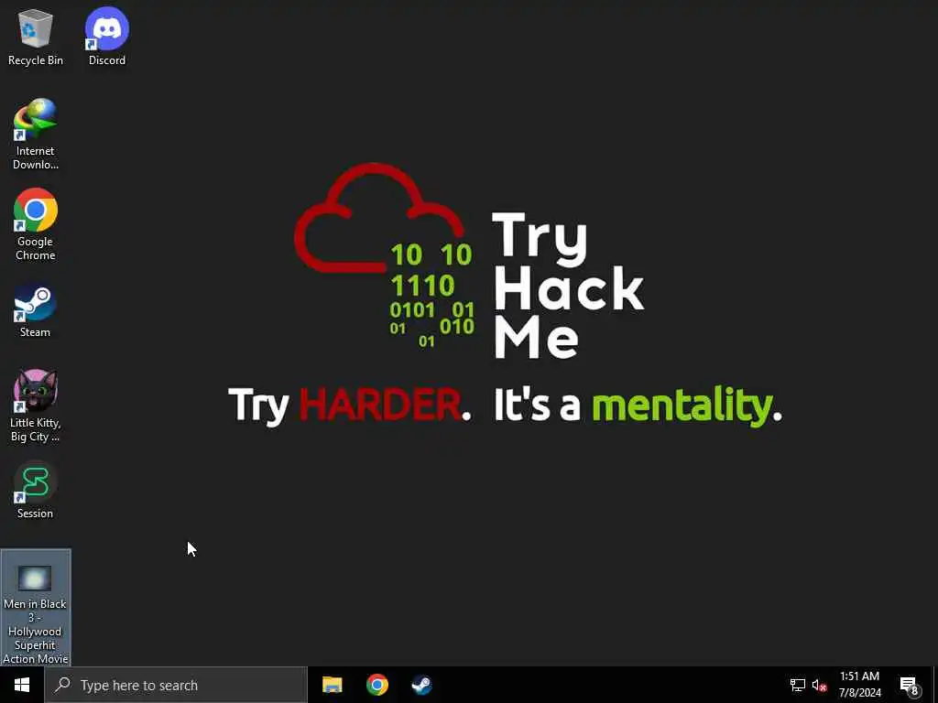Image resolution: width=938 pixels, height=703 pixels.
Task: Select the Recycle Bin desktop icon
Action: (x=36, y=37)
